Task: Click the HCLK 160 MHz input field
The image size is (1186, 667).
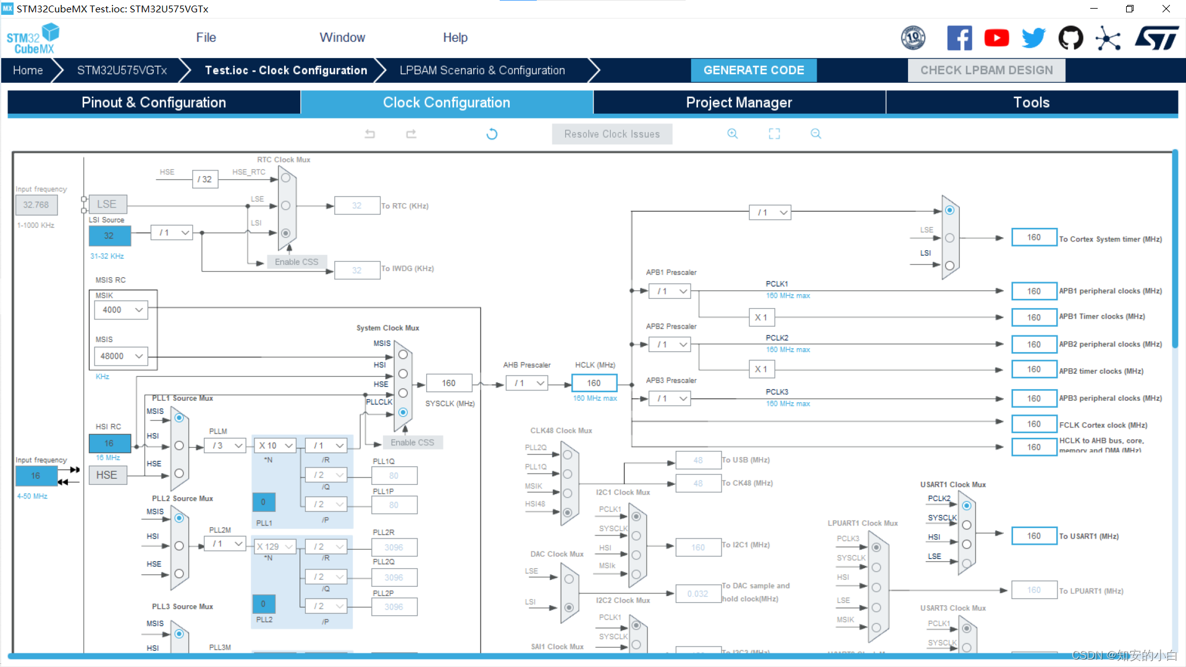Action: (x=594, y=384)
